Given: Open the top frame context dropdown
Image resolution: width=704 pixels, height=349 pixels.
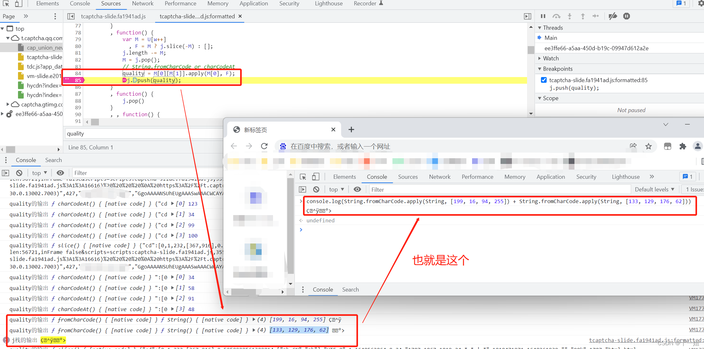Looking at the screenshot, I should point(39,173).
